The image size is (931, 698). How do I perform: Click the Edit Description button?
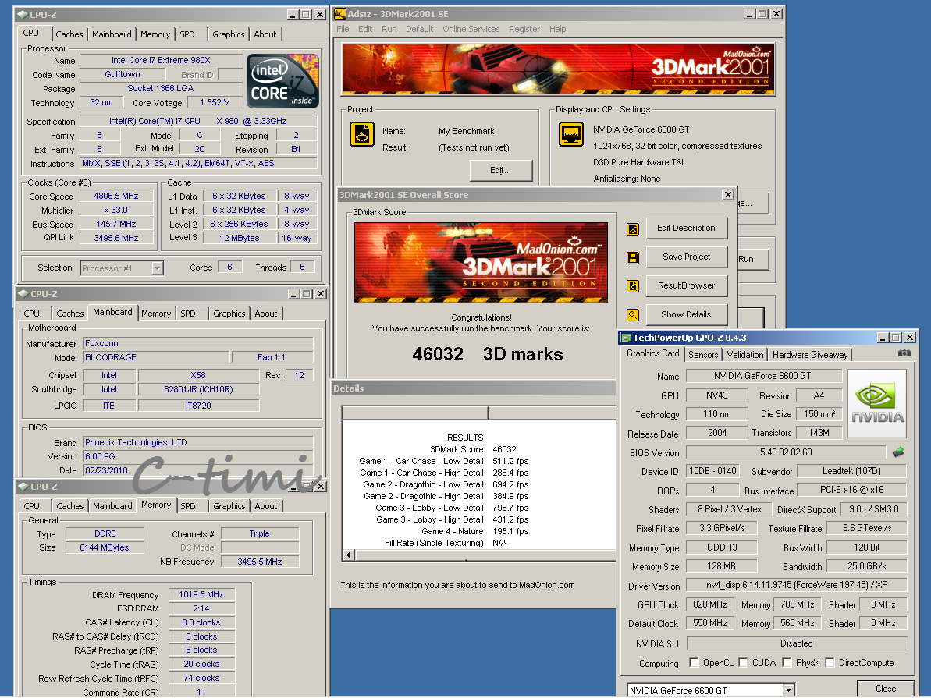pos(687,228)
